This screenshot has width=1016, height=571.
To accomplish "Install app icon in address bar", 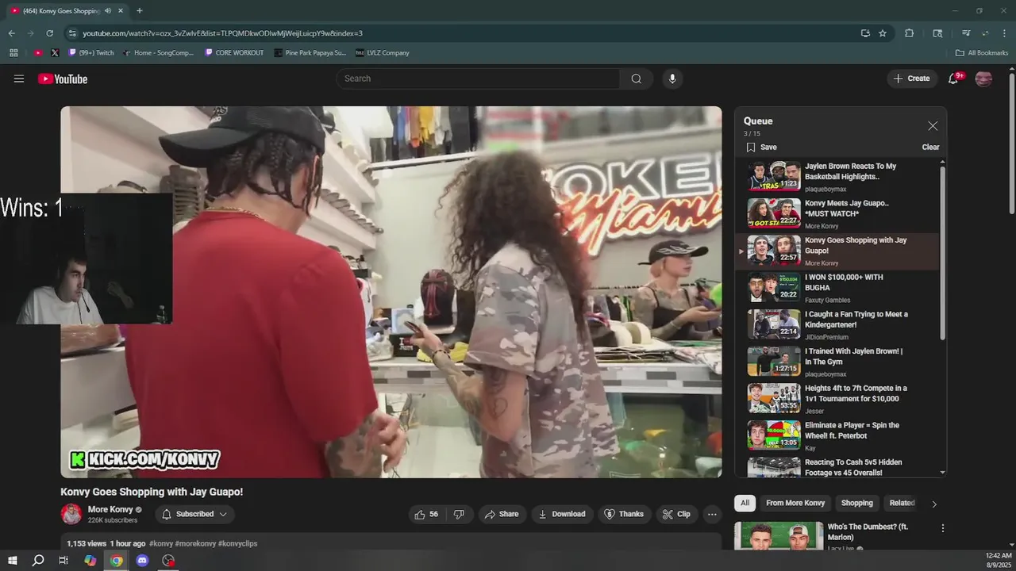I will (865, 33).
